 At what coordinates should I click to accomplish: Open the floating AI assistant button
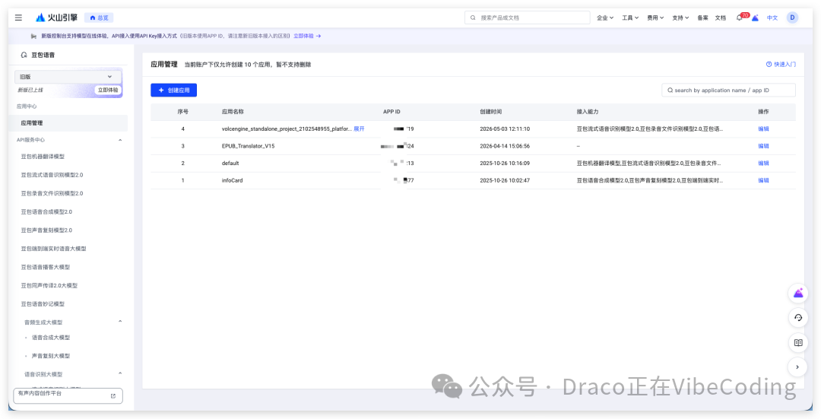pyautogui.click(x=798, y=294)
